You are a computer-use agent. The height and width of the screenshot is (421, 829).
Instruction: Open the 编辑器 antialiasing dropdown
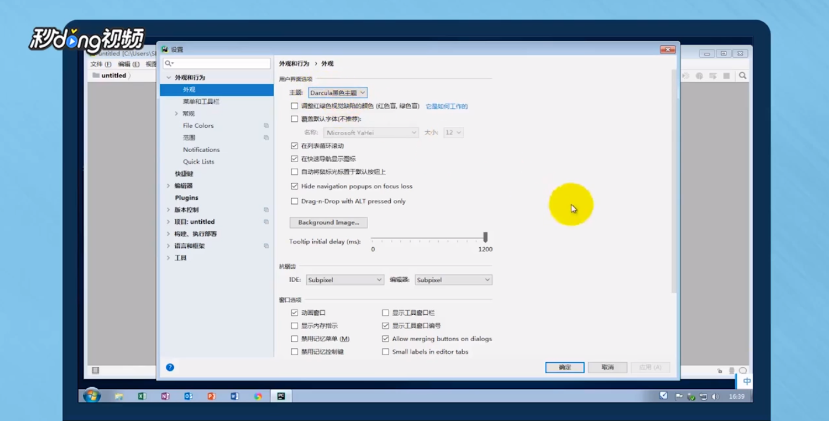pos(453,280)
